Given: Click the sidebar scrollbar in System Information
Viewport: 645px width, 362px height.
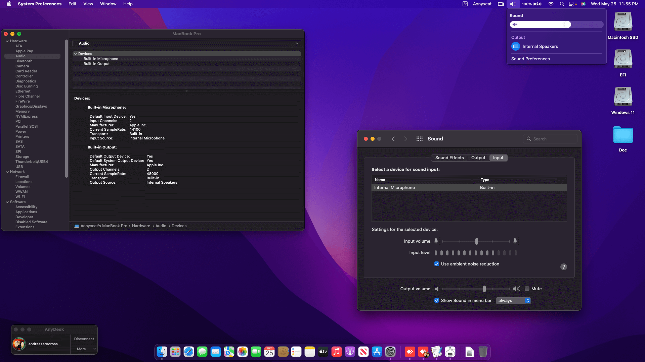Looking at the screenshot, I should pyautogui.click(x=67, y=109).
